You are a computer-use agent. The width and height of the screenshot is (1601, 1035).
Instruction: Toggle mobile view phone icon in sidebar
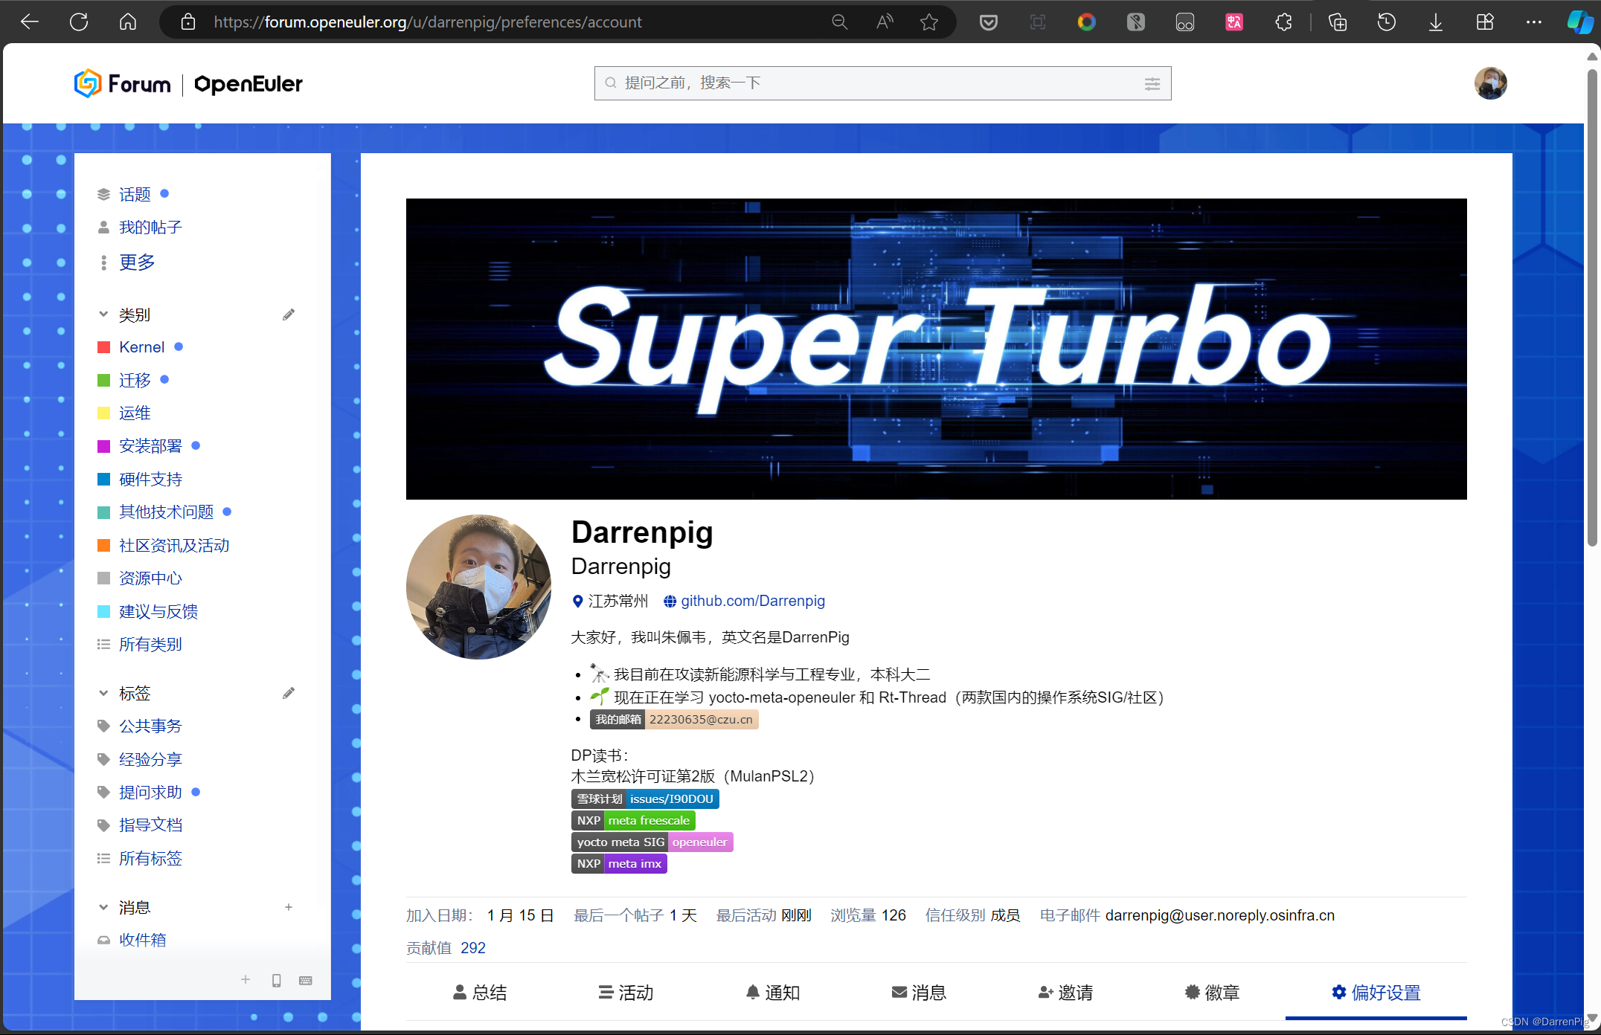(x=277, y=980)
